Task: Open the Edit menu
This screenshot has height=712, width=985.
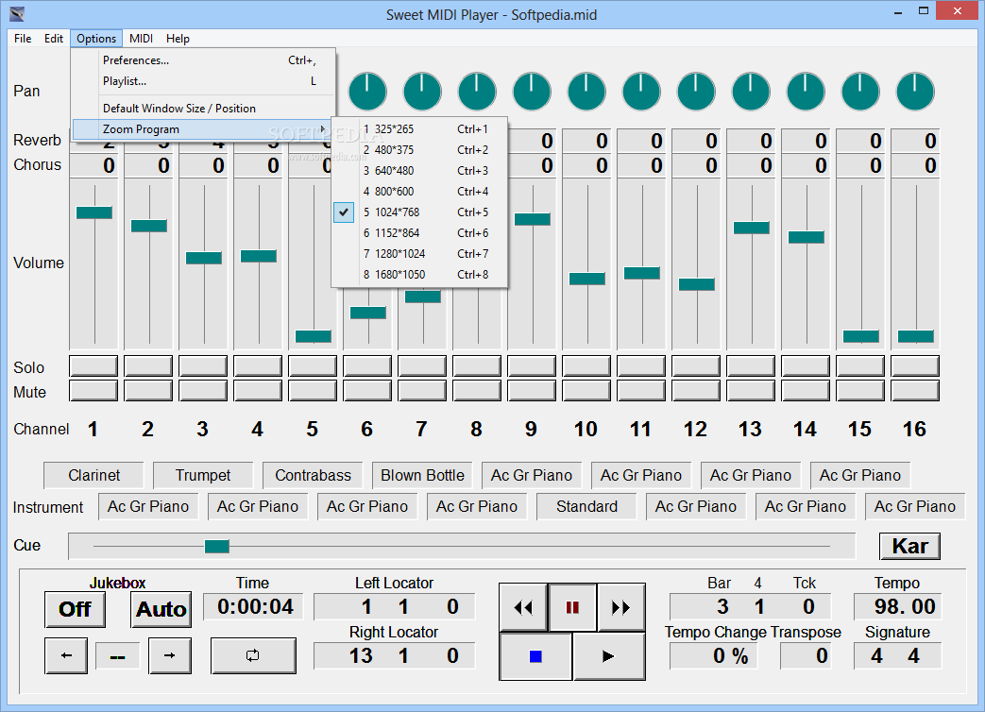Action: tap(54, 39)
